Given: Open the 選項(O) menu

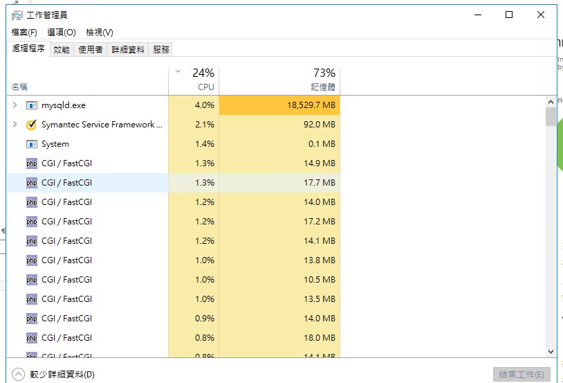Looking at the screenshot, I should 62,33.
